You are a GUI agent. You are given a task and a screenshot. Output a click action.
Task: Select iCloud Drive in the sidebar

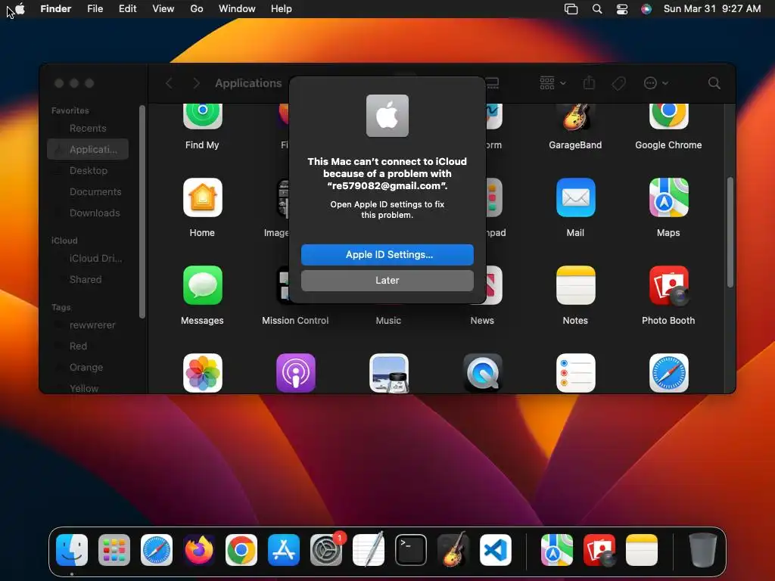point(88,259)
